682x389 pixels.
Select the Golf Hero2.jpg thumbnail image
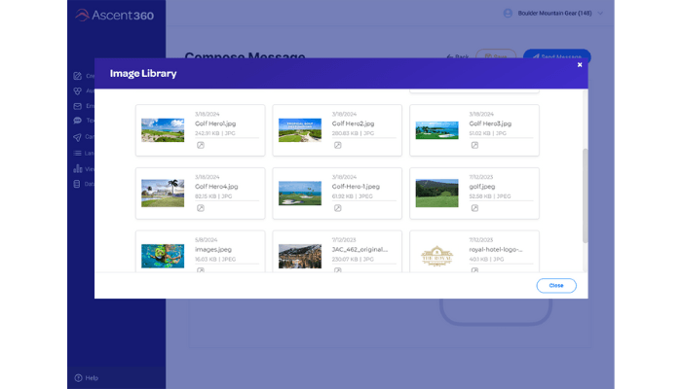pyautogui.click(x=300, y=130)
